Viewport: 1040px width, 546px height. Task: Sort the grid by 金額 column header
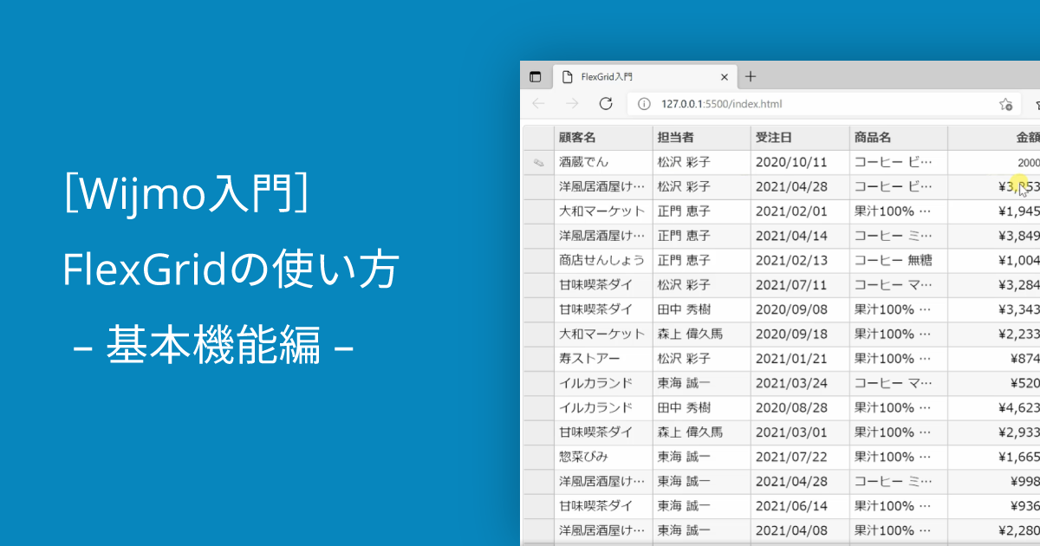tap(1023, 137)
